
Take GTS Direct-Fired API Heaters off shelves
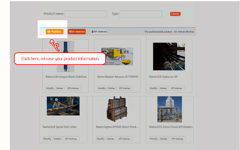point(177,139)
